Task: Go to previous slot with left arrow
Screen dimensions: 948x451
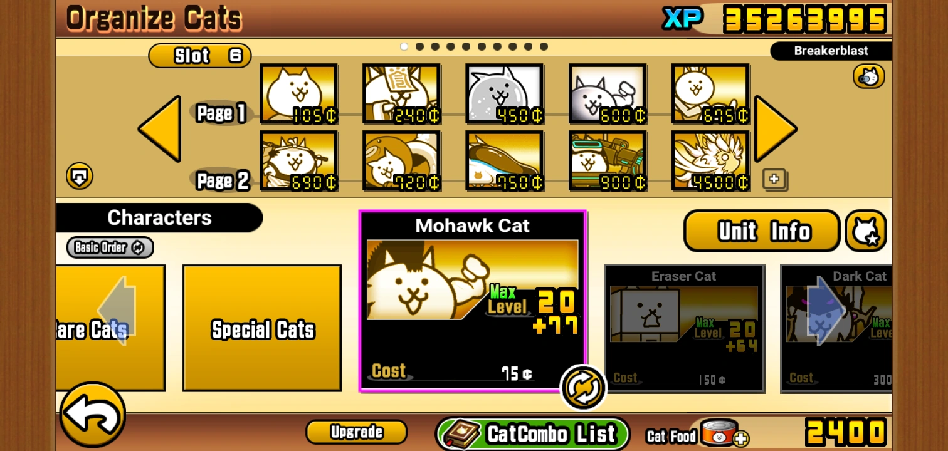Action: [160, 128]
